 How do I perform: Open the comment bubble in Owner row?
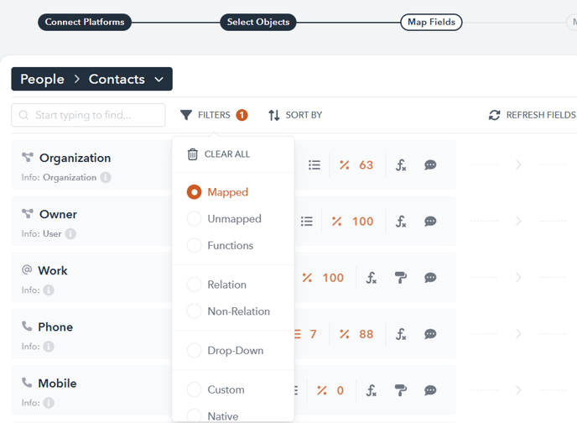(x=430, y=222)
